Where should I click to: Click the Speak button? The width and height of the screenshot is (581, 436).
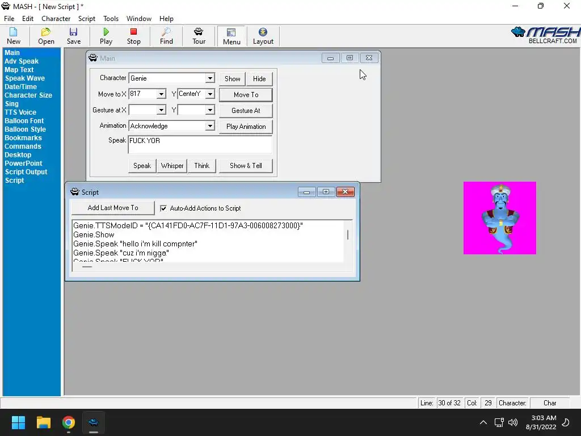(x=142, y=166)
